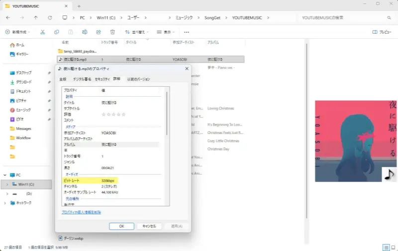
Task: Open the Music folder in sidebar
Action: 23,110
